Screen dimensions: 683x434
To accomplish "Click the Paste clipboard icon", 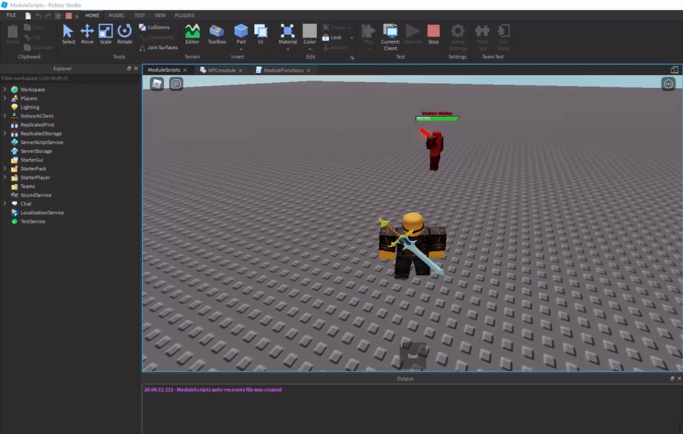I will click(x=12, y=34).
